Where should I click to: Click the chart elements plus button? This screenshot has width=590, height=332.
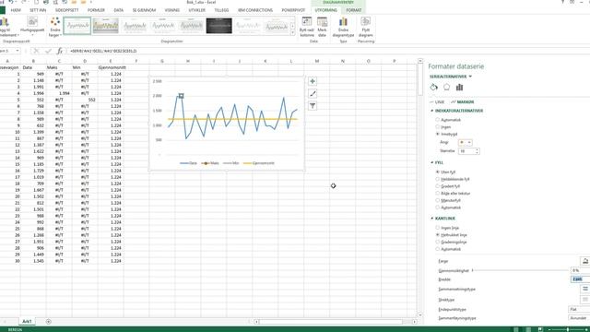(313, 81)
